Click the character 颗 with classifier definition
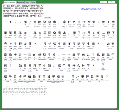The height and width of the screenshot is (110, 119). point(103,55)
